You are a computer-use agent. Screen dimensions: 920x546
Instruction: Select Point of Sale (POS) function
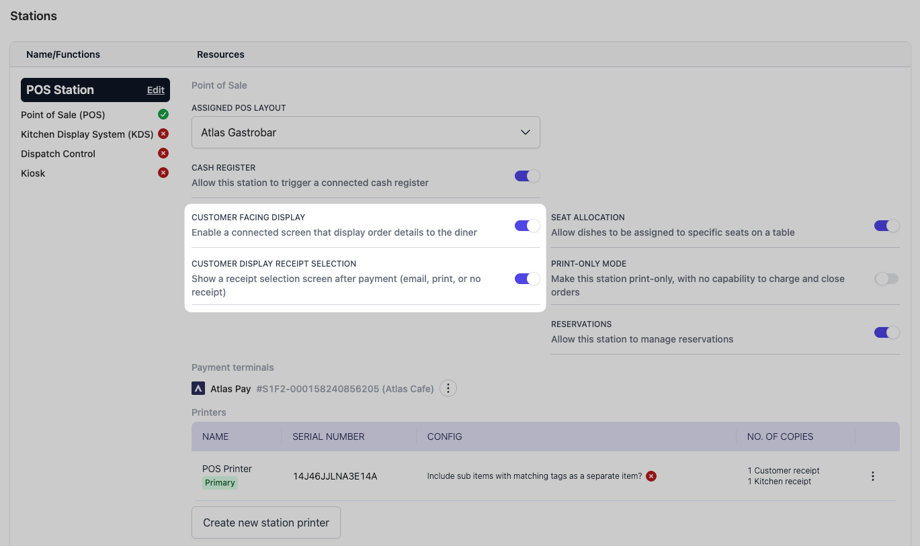coord(63,115)
